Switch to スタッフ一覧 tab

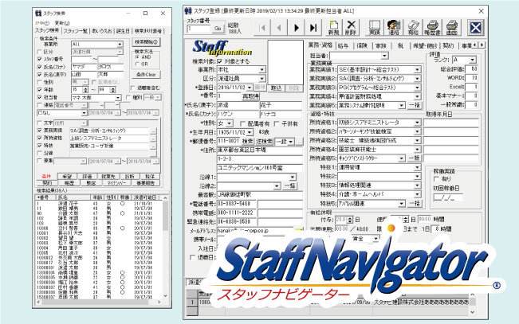pos(76,31)
